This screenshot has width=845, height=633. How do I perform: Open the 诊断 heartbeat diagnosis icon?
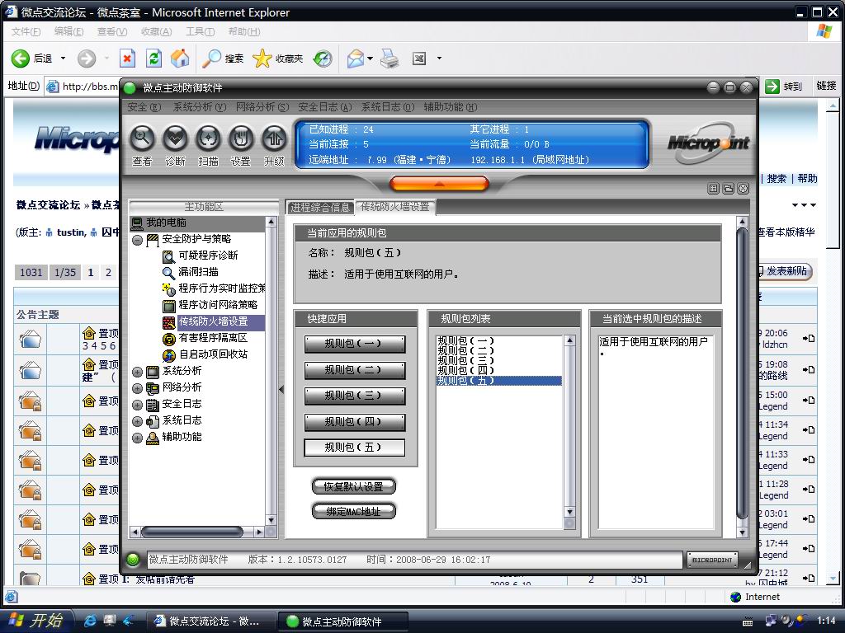(x=175, y=138)
